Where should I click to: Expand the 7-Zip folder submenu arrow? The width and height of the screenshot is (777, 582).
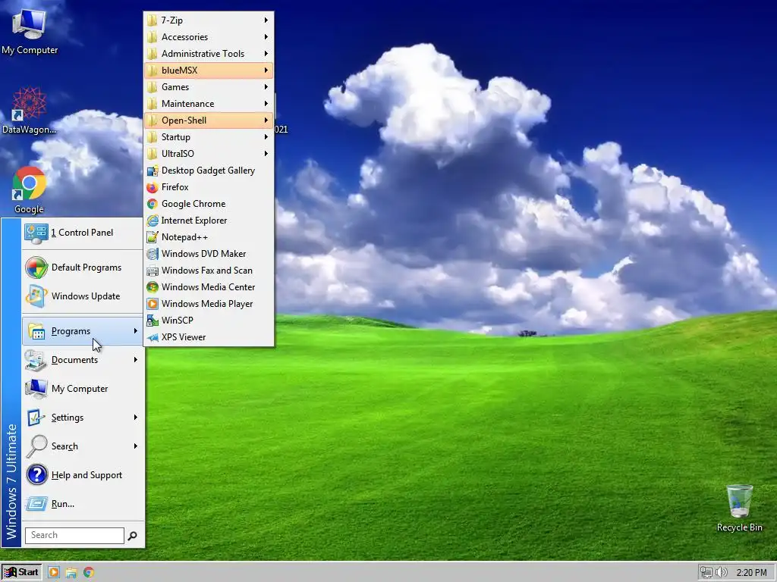pyautogui.click(x=266, y=20)
